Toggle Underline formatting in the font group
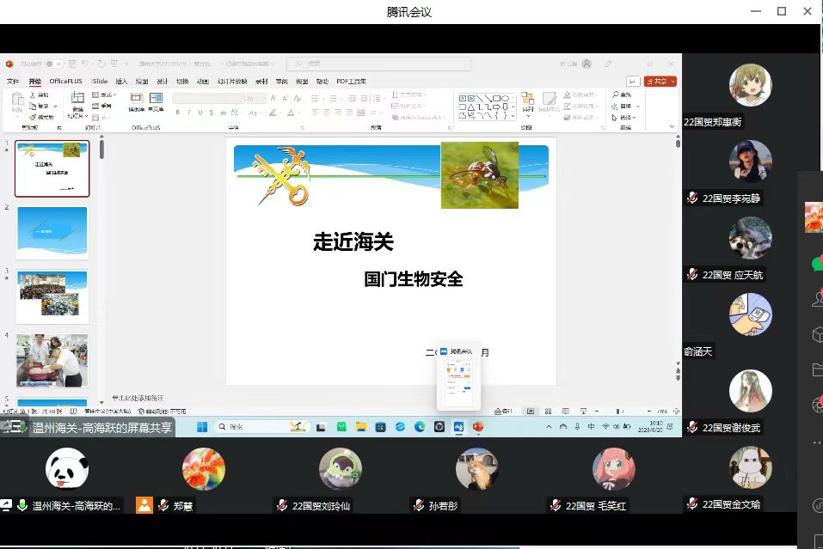This screenshot has width=823, height=549. click(200, 113)
